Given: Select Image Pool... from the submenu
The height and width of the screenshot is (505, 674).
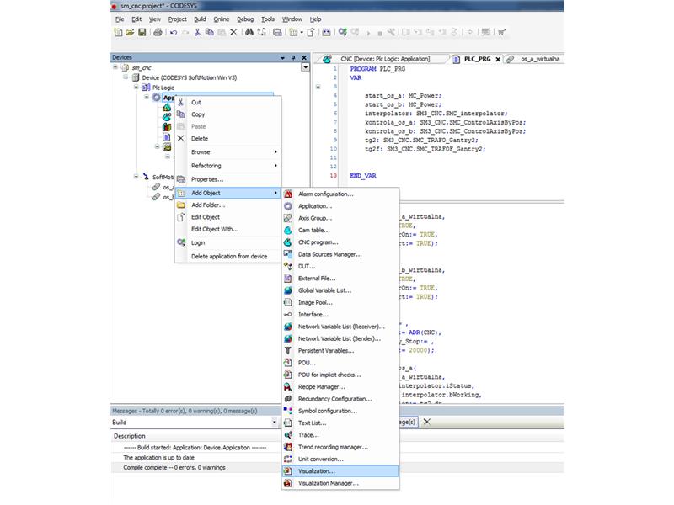Looking at the screenshot, I should [x=340, y=302].
